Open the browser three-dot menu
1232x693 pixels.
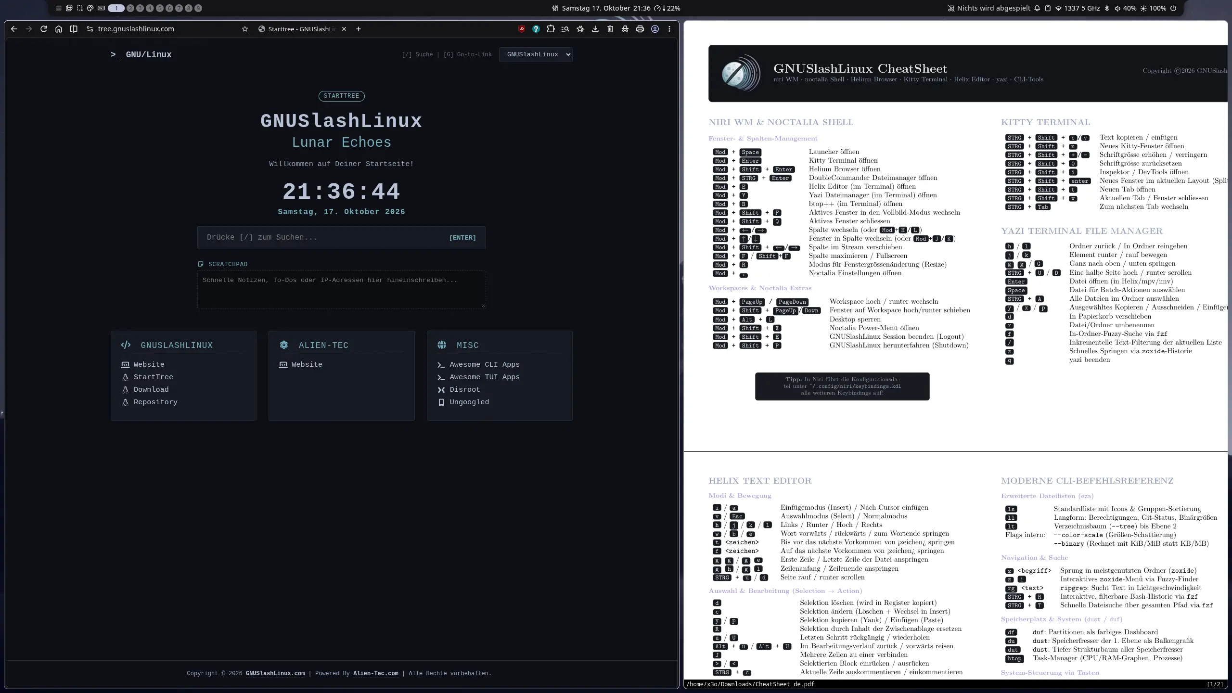(669, 29)
